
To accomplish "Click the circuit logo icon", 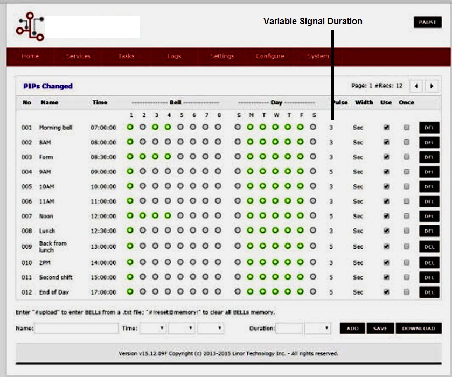I will (30, 27).
